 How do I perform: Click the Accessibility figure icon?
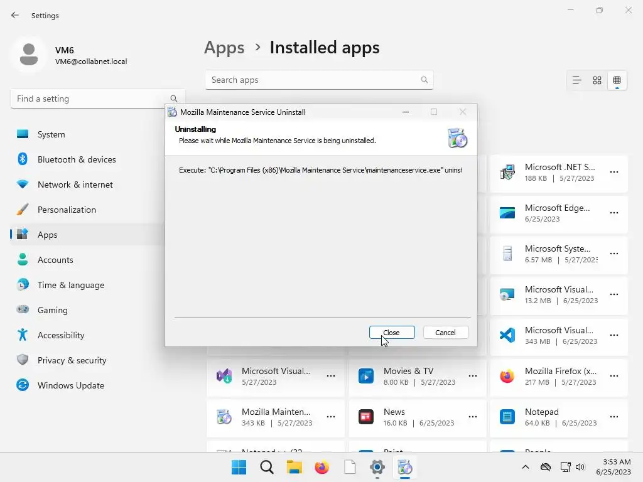coord(23,335)
